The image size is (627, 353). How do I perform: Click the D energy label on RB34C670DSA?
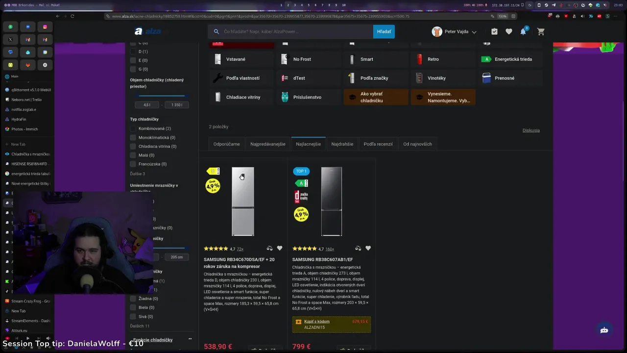pos(214,171)
